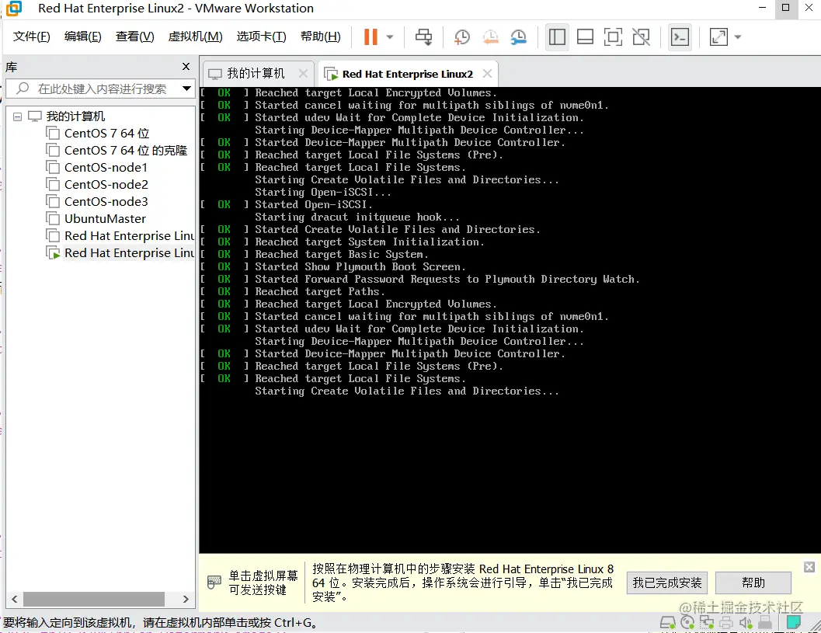Viewport: 821px width, 633px height.
Task: Collapse the 我的计算机 tree node
Action: (x=17, y=117)
